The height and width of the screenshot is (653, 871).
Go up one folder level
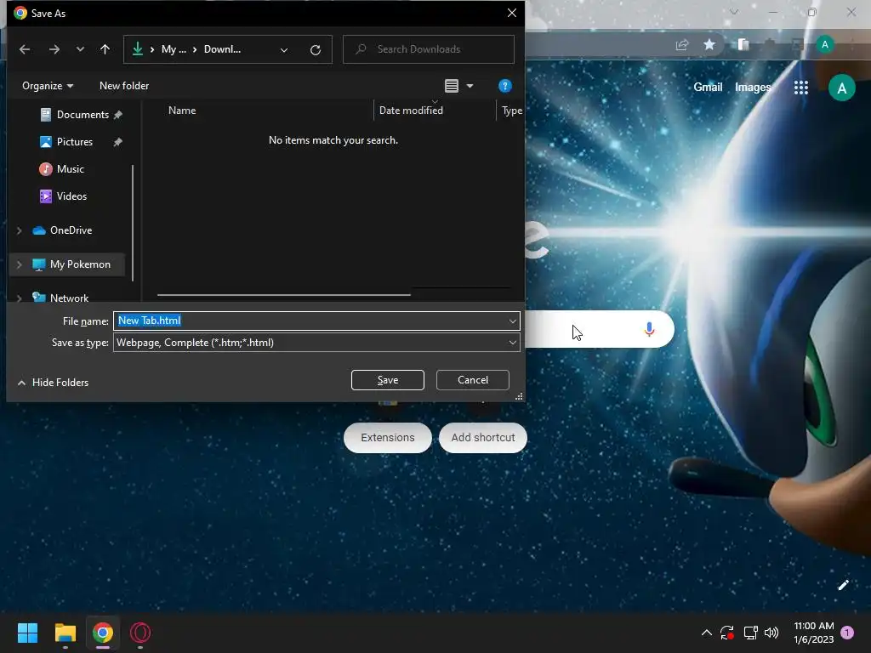105,49
